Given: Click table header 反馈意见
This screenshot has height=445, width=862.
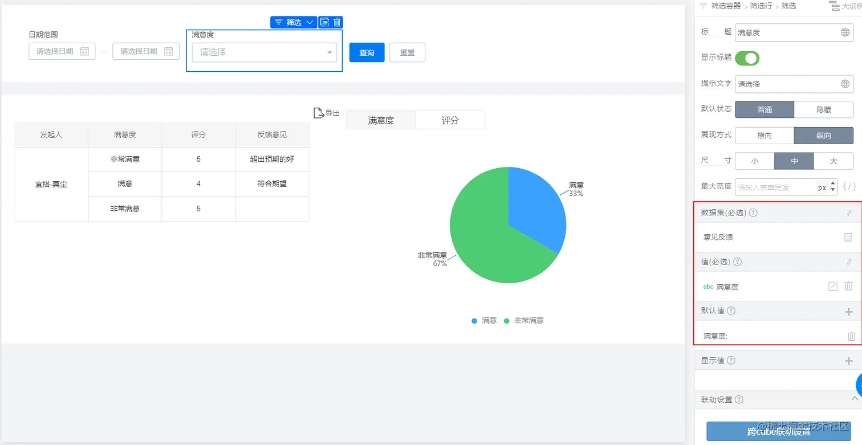Looking at the screenshot, I should tap(272, 135).
